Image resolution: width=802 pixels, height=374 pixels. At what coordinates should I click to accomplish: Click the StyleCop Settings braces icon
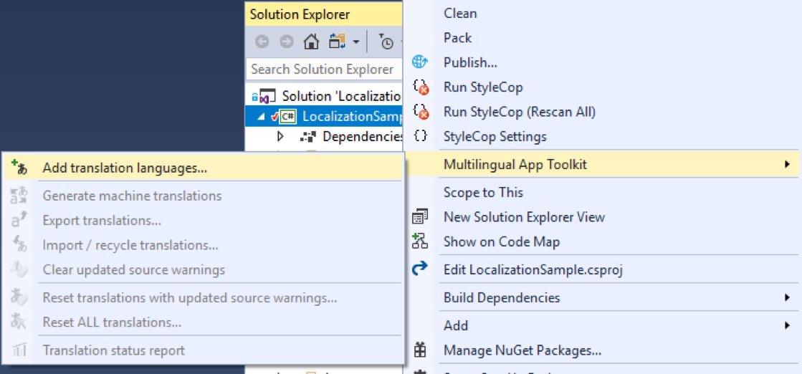pos(420,137)
